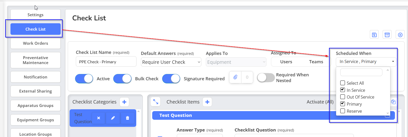
Task: Toggle the Signature Required switch
Action: pos(171,79)
